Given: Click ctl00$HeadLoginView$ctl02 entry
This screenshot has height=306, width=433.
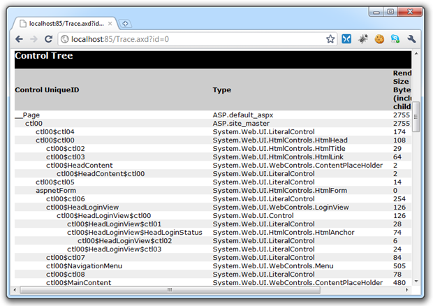Looking at the screenshot, I should coord(124,241).
